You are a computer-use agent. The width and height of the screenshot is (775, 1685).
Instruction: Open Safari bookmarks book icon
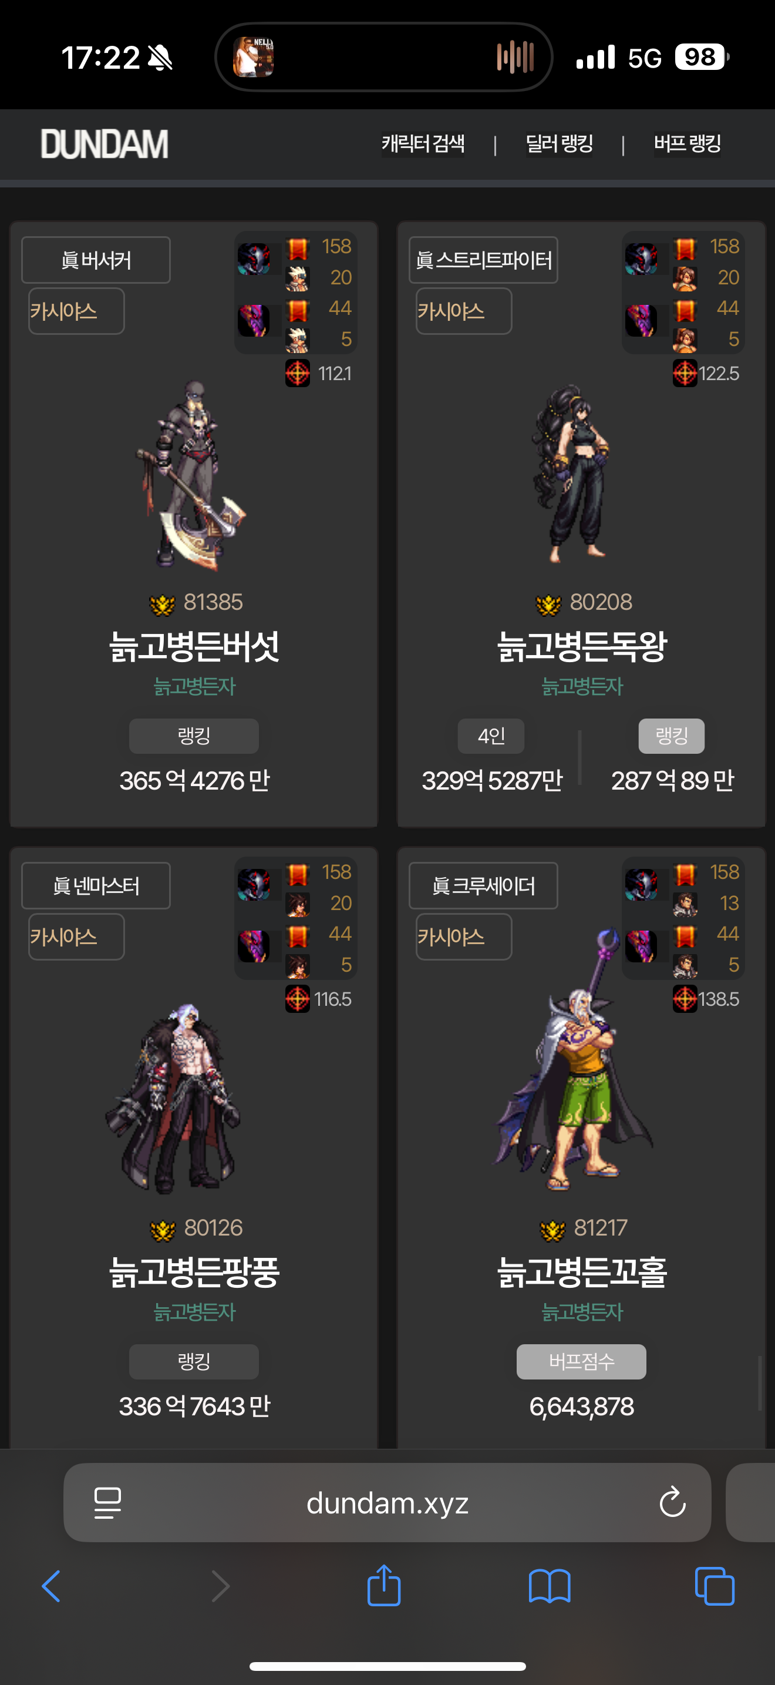tap(549, 1586)
